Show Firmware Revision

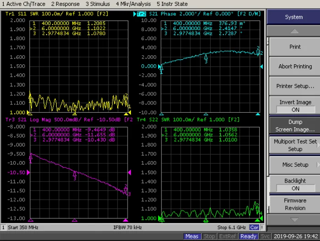(x=295, y=204)
